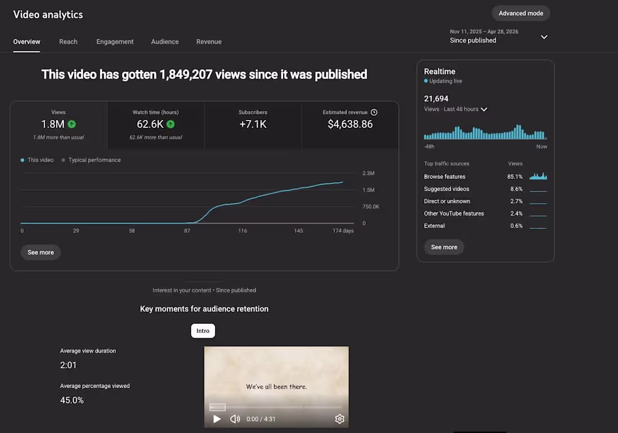Mute the video with the speaker icon
This screenshot has width=618, height=433.
[x=235, y=419]
